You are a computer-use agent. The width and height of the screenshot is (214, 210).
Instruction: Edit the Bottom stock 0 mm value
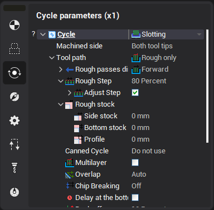tap(140, 128)
